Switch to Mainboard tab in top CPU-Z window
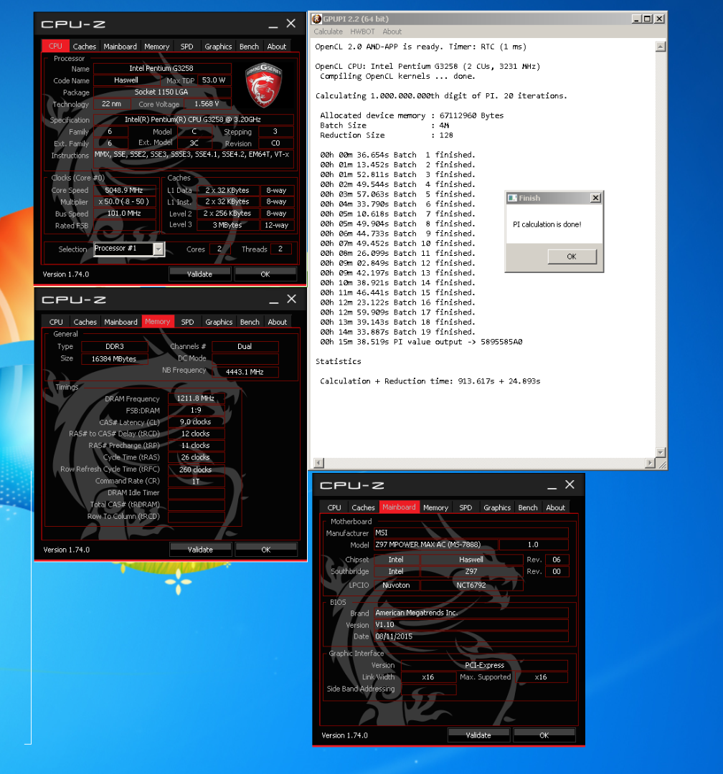This screenshot has width=723, height=774. click(120, 47)
